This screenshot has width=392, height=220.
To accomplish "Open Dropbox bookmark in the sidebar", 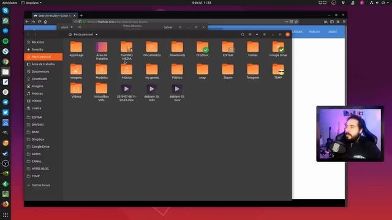I will coord(43,139).
